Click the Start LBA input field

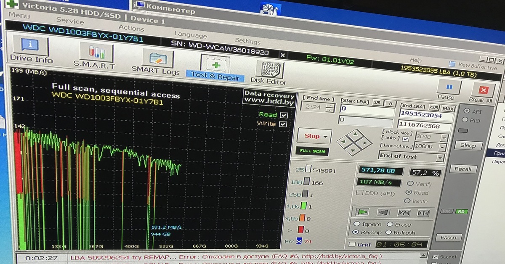coord(367,109)
